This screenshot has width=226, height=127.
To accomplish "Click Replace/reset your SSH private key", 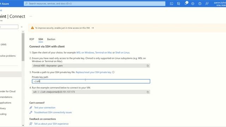I will [94, 72].
